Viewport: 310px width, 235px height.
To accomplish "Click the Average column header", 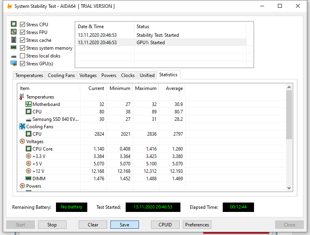I will 172,88.
